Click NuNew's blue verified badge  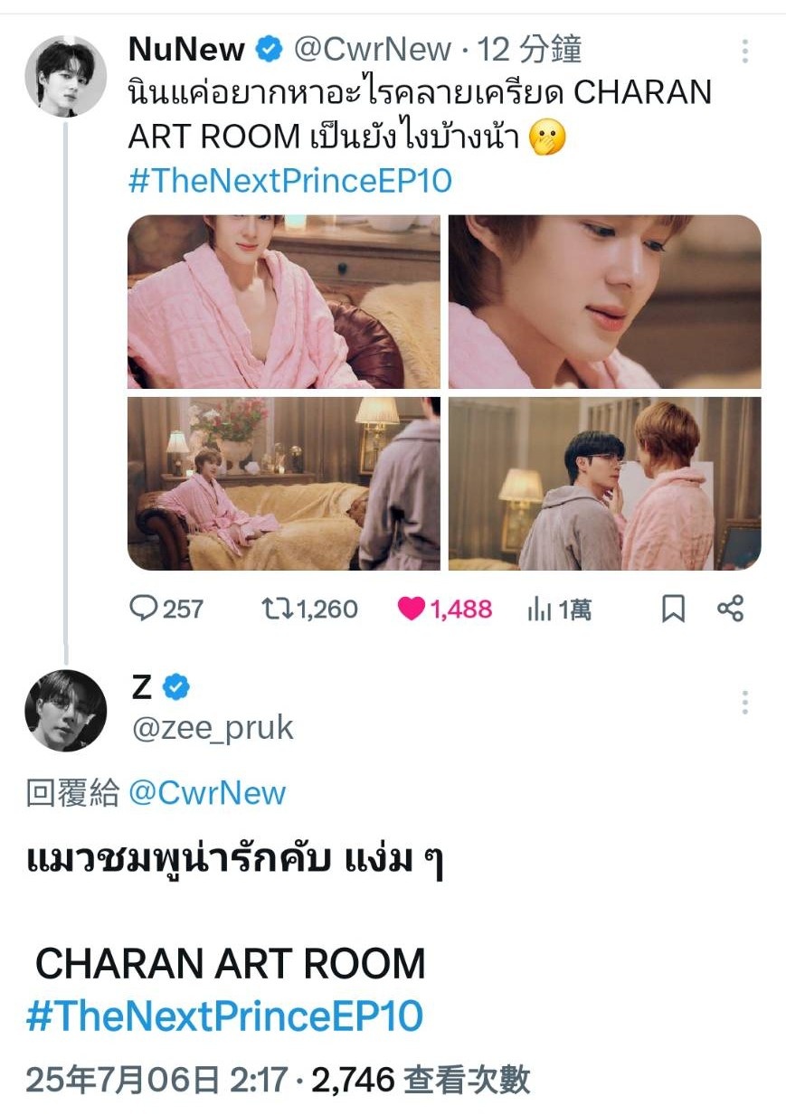point(269,50)
